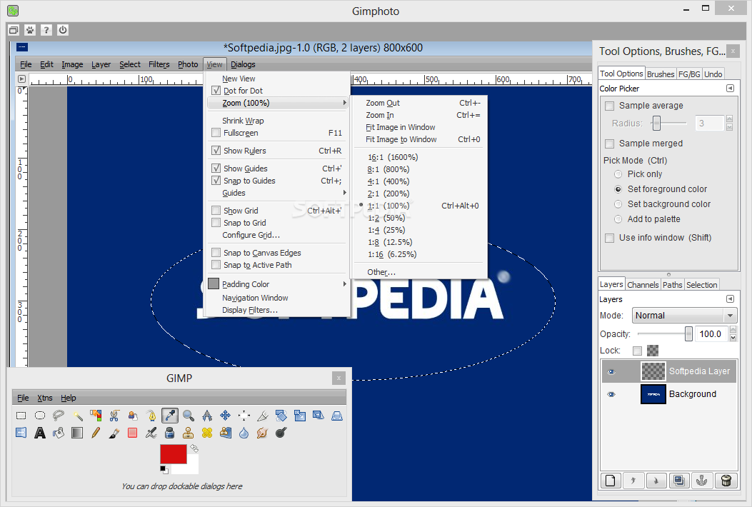Select the Ellipse Select tool

tap(40, 416)
